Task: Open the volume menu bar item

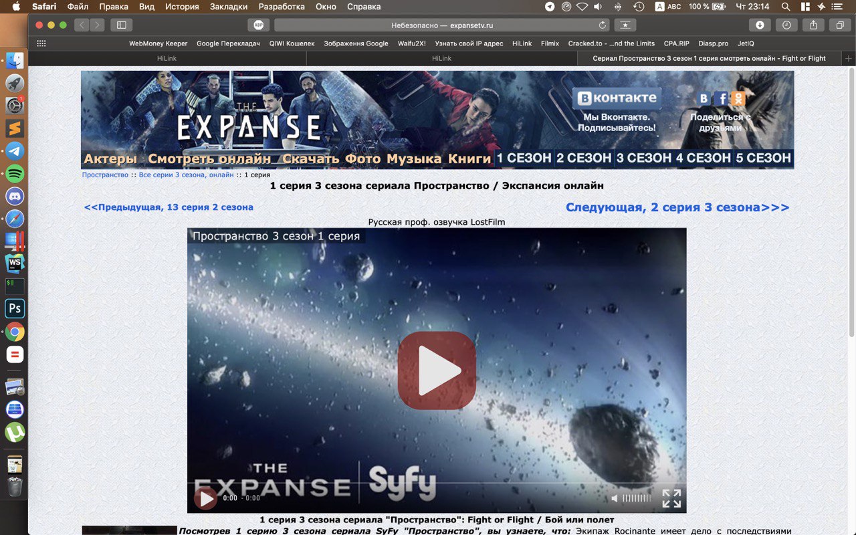Action: [x=598, y=7]
